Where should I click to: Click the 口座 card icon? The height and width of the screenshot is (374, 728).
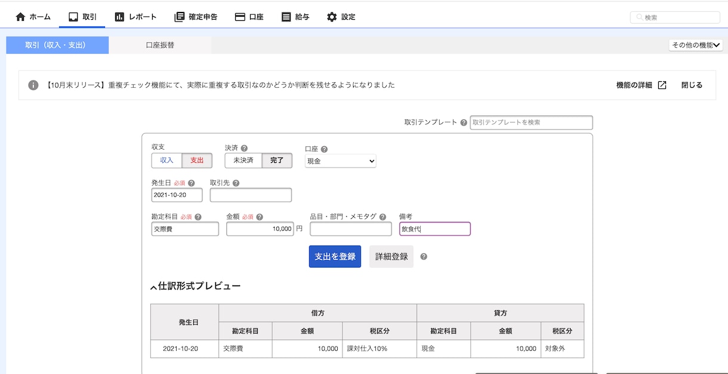pos(240,17)
